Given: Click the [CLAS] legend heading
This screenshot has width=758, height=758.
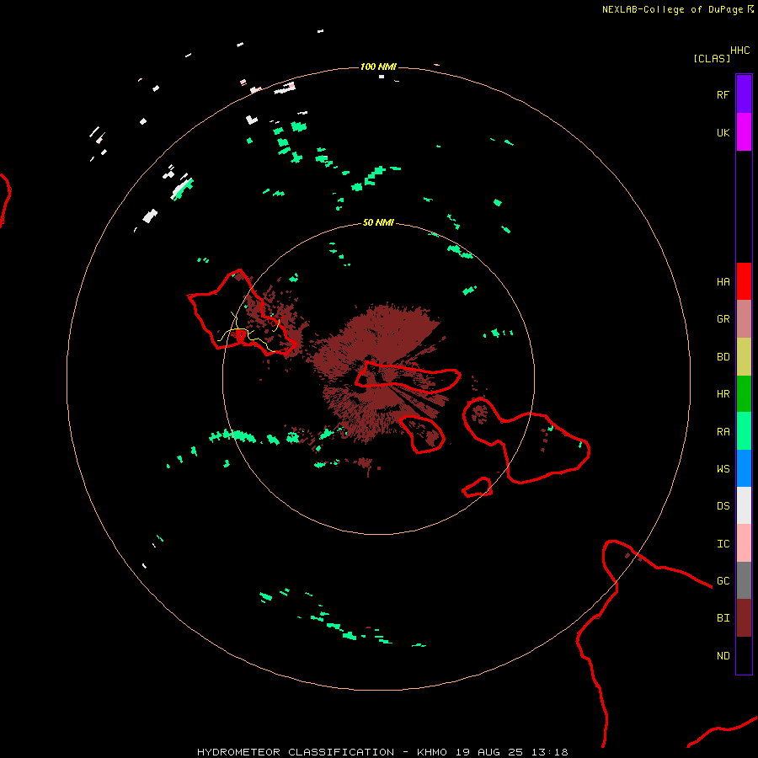Looking at the screenshot, I should (712, 58).
